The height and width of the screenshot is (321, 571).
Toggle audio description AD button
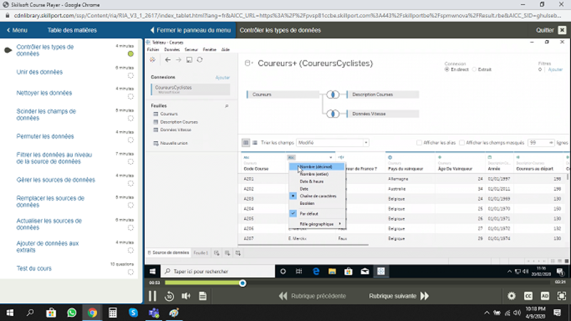(x=545, y=296)
